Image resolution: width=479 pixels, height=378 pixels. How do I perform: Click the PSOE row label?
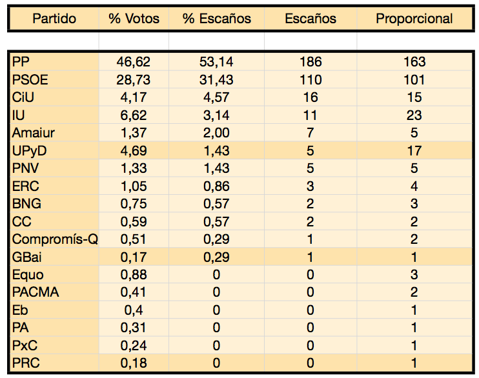click(x=54, y=80)
